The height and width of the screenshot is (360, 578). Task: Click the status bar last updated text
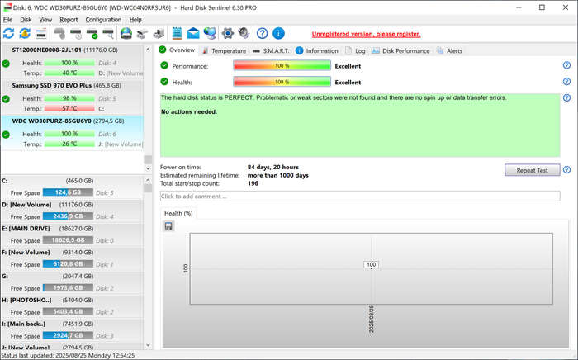pyautogui.click(x=69, y=355)
